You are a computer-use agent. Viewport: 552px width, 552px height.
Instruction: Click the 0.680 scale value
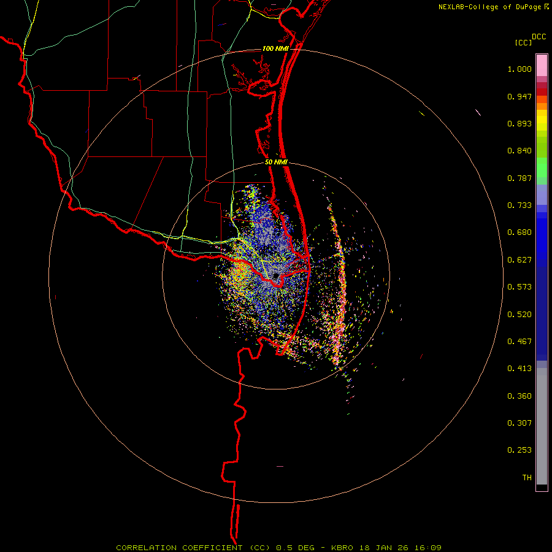[519, 232]
